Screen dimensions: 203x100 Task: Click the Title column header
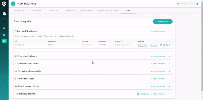coord(16,41)
